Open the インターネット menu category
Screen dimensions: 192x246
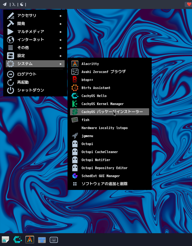click(35, 40)
